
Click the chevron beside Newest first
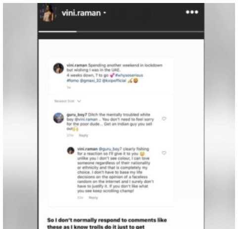coord(79,101)
